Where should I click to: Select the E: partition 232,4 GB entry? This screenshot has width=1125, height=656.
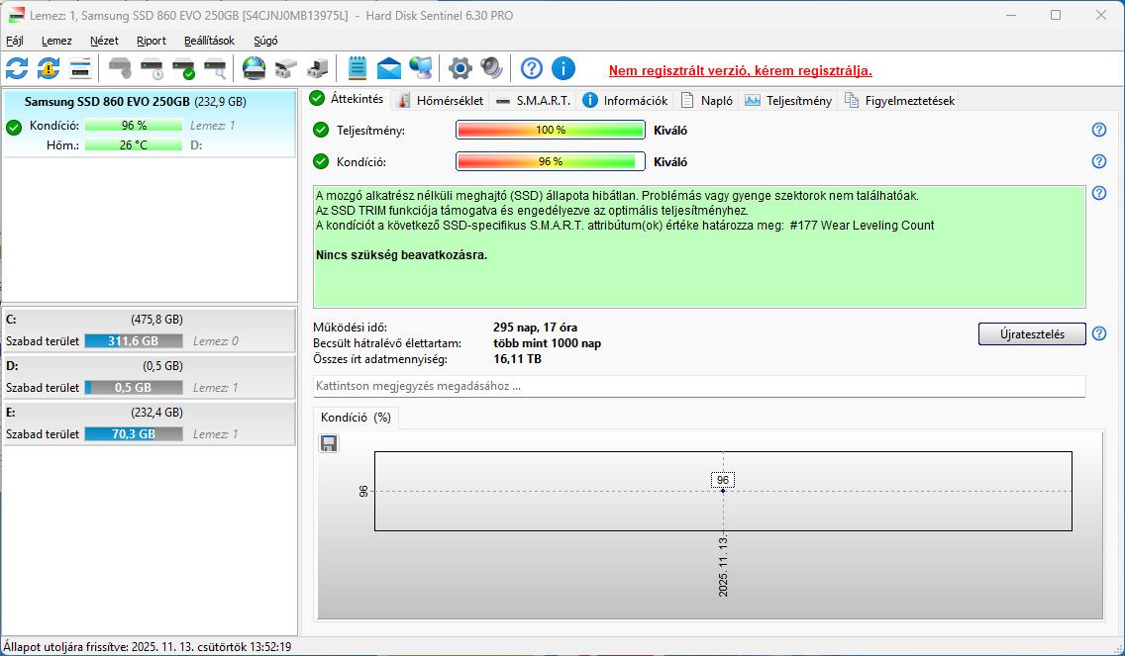150,423
